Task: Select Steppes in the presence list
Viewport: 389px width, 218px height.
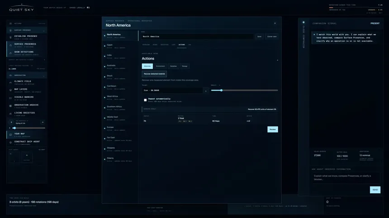Action: pyautogui.click(x=120, y=149)
